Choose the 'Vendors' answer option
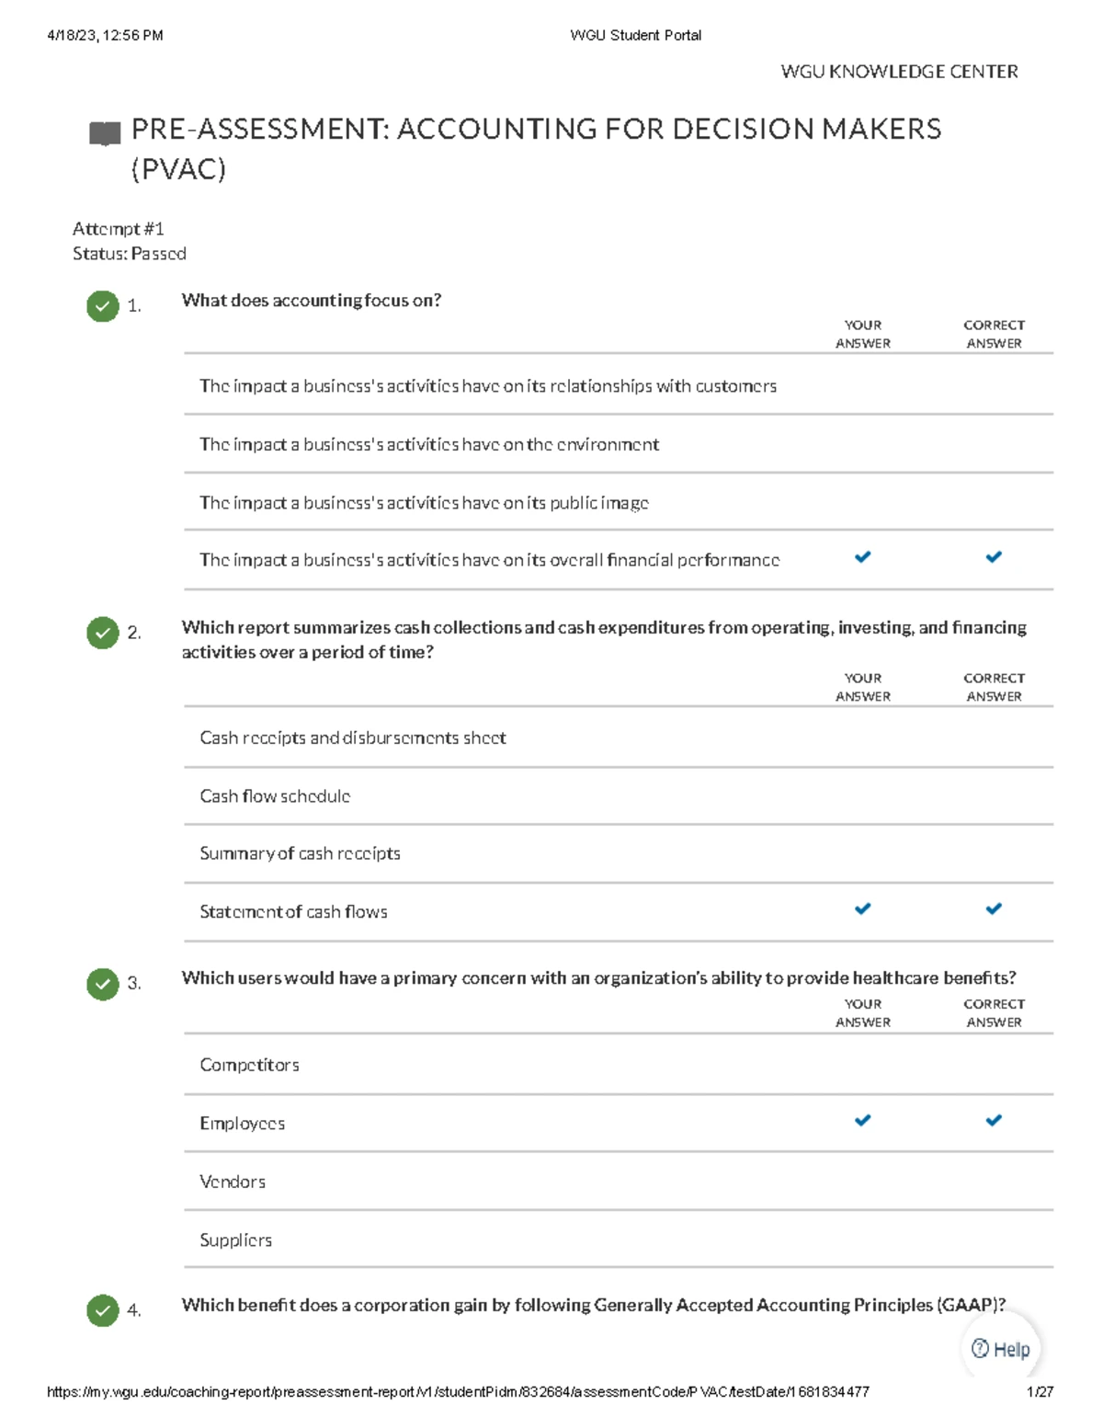This screenshot has width=1103, height=1428. coord(233,1182)
